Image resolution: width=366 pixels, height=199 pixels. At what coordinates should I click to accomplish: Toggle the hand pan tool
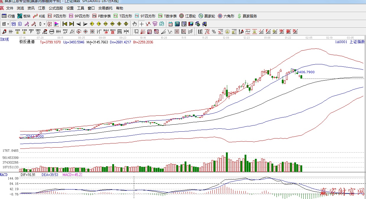click(x=135, y=24)
